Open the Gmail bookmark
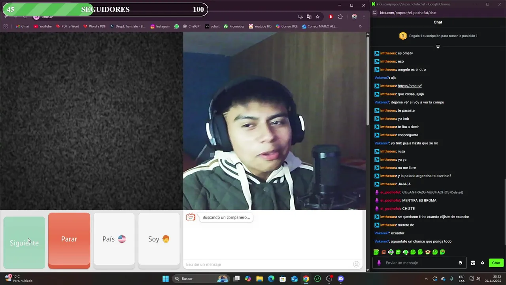The image size is (506, 285). 23,27
